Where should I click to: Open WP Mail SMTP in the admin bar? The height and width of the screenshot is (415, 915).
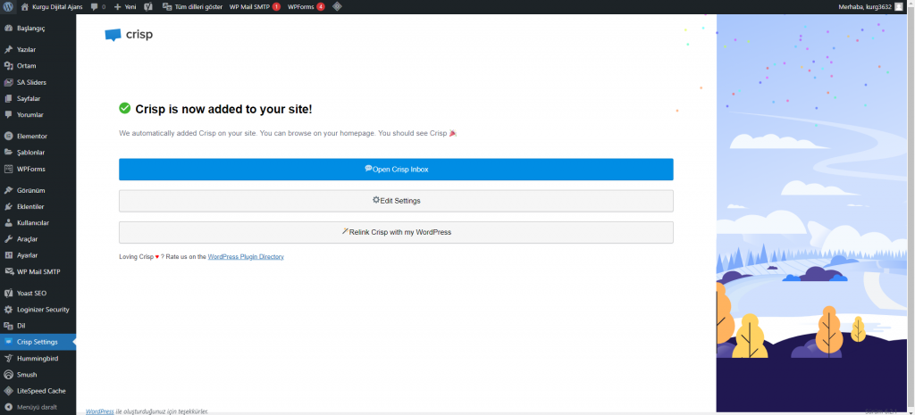(x=255, y=7)
